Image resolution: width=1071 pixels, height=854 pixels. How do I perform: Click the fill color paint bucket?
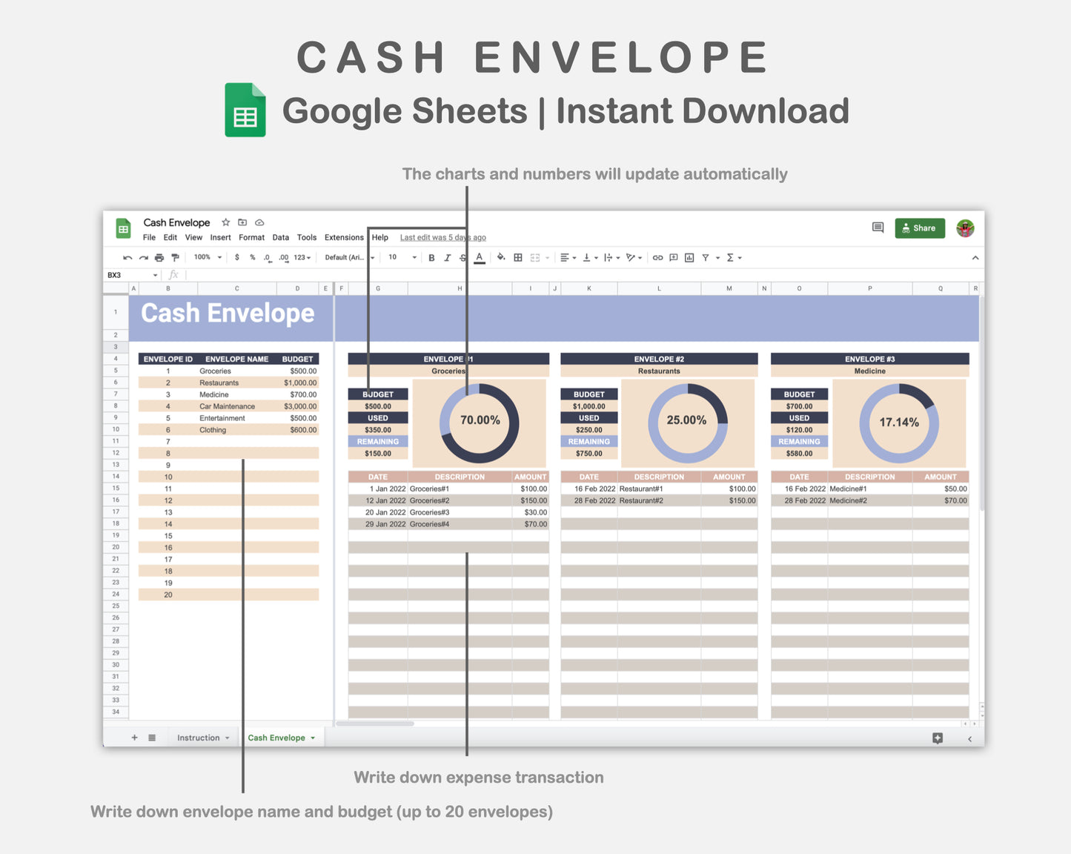pos(501,258)
